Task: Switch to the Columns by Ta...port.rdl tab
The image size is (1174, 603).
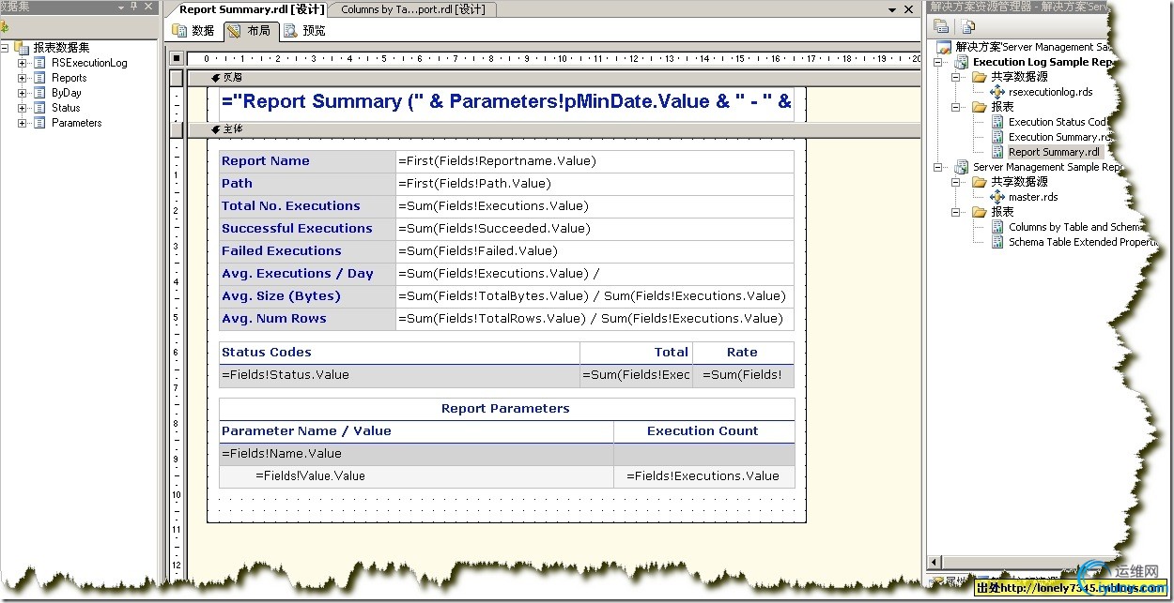Action: pos(413,9)
